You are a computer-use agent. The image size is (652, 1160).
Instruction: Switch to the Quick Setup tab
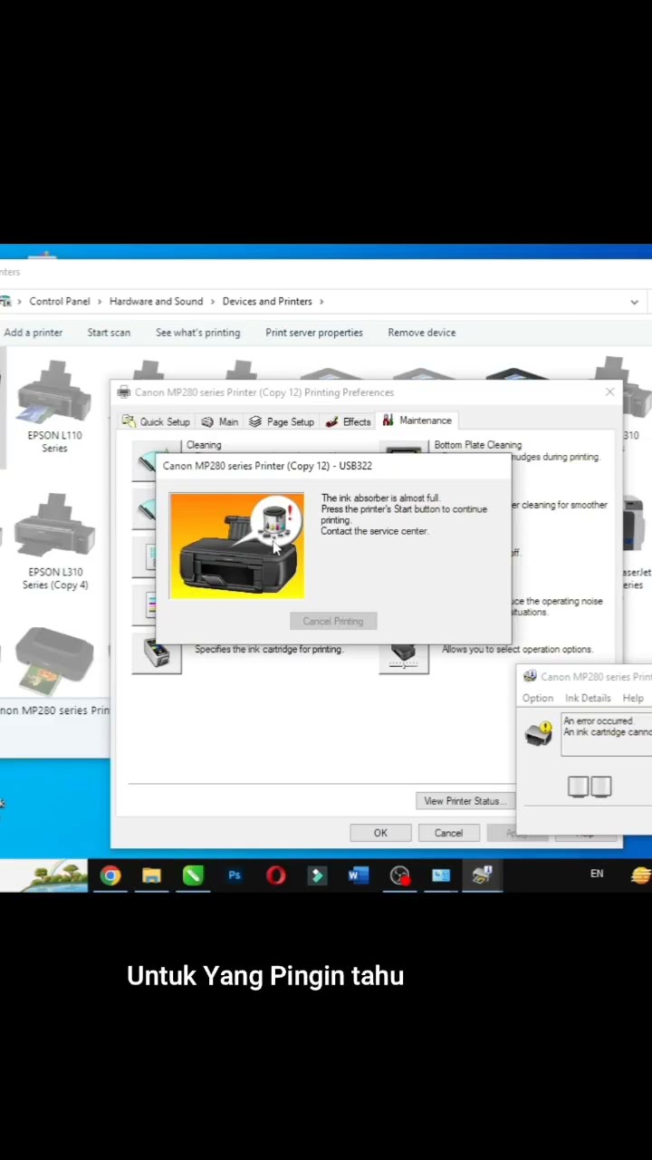[156, 421]
